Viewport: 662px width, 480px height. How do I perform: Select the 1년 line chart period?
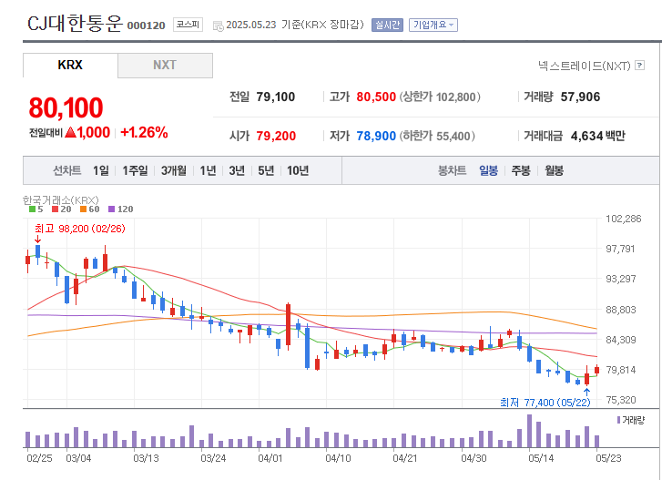[208, 170]
